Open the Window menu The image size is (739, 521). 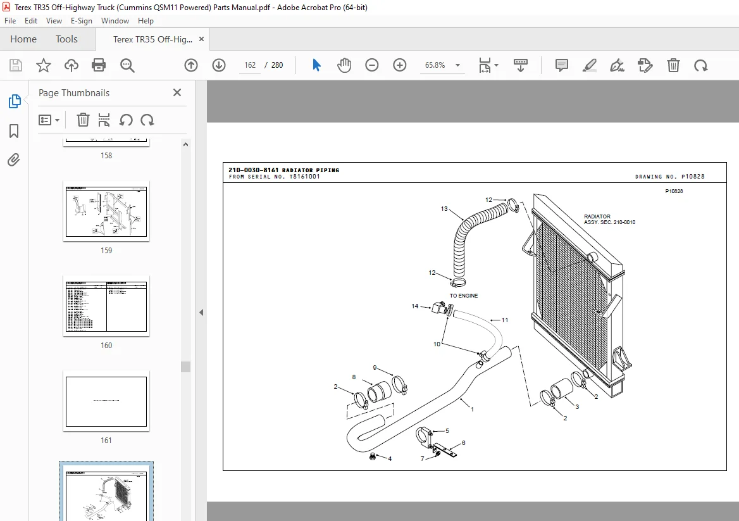point(115,21)
